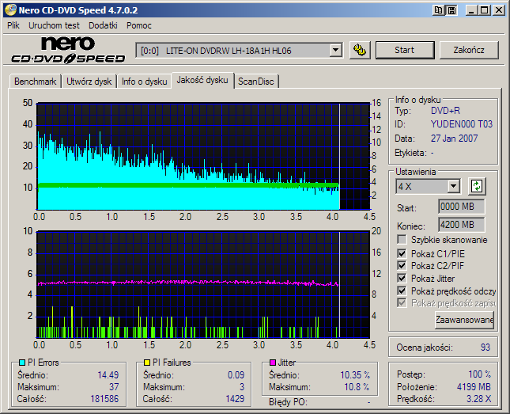
Task: Click position value 4199 MB
Action: tap(474, 387)
